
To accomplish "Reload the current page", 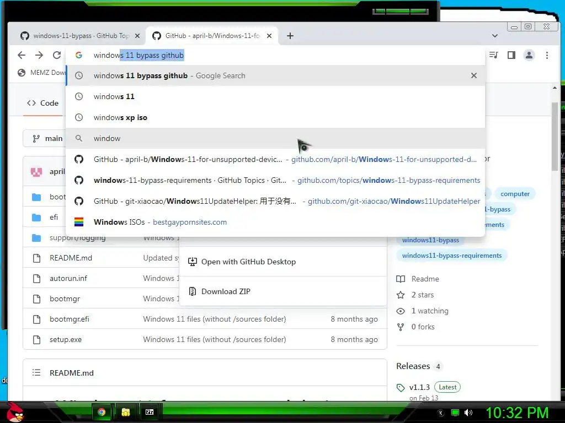I will click(x=57, y=55).
